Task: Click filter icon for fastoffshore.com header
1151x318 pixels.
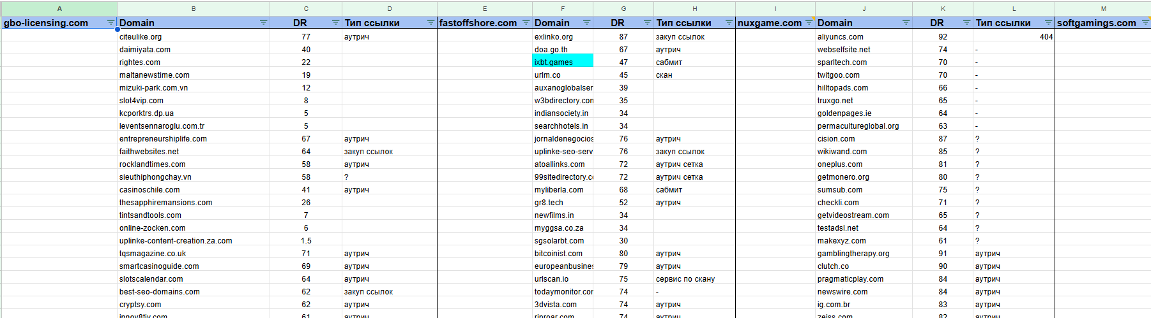Action: pos(526,23)
